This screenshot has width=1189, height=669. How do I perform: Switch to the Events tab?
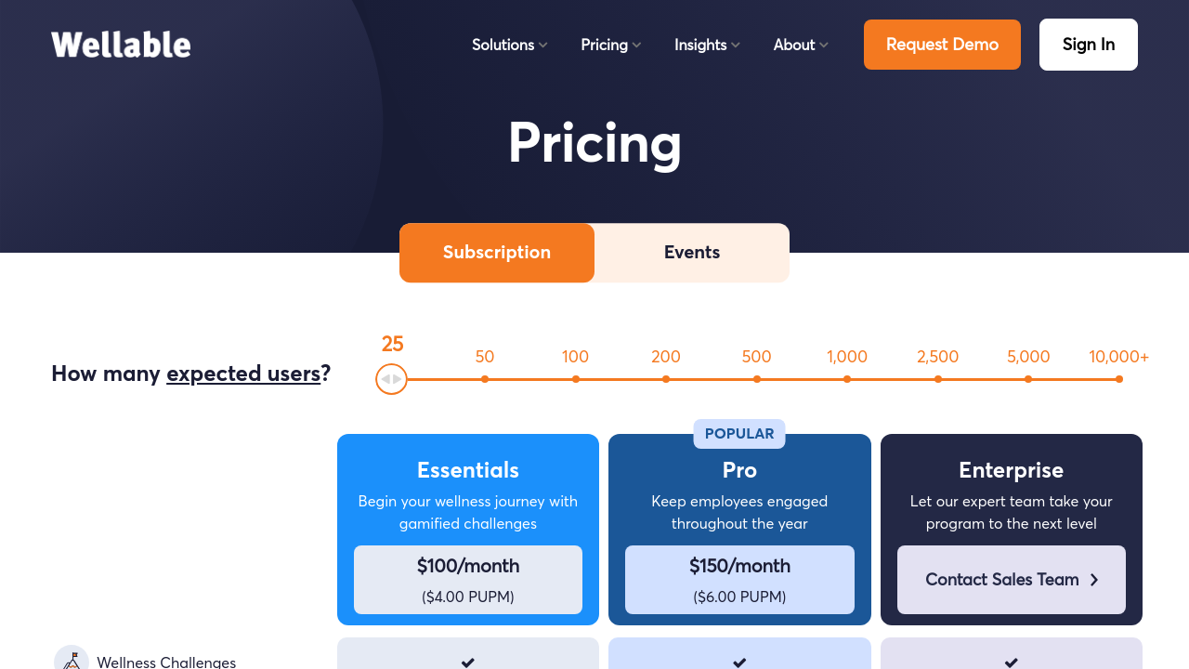click(x=692, y=253)
